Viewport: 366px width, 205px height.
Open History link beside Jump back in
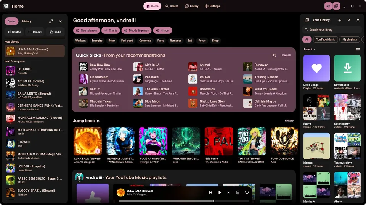(289, 121)
